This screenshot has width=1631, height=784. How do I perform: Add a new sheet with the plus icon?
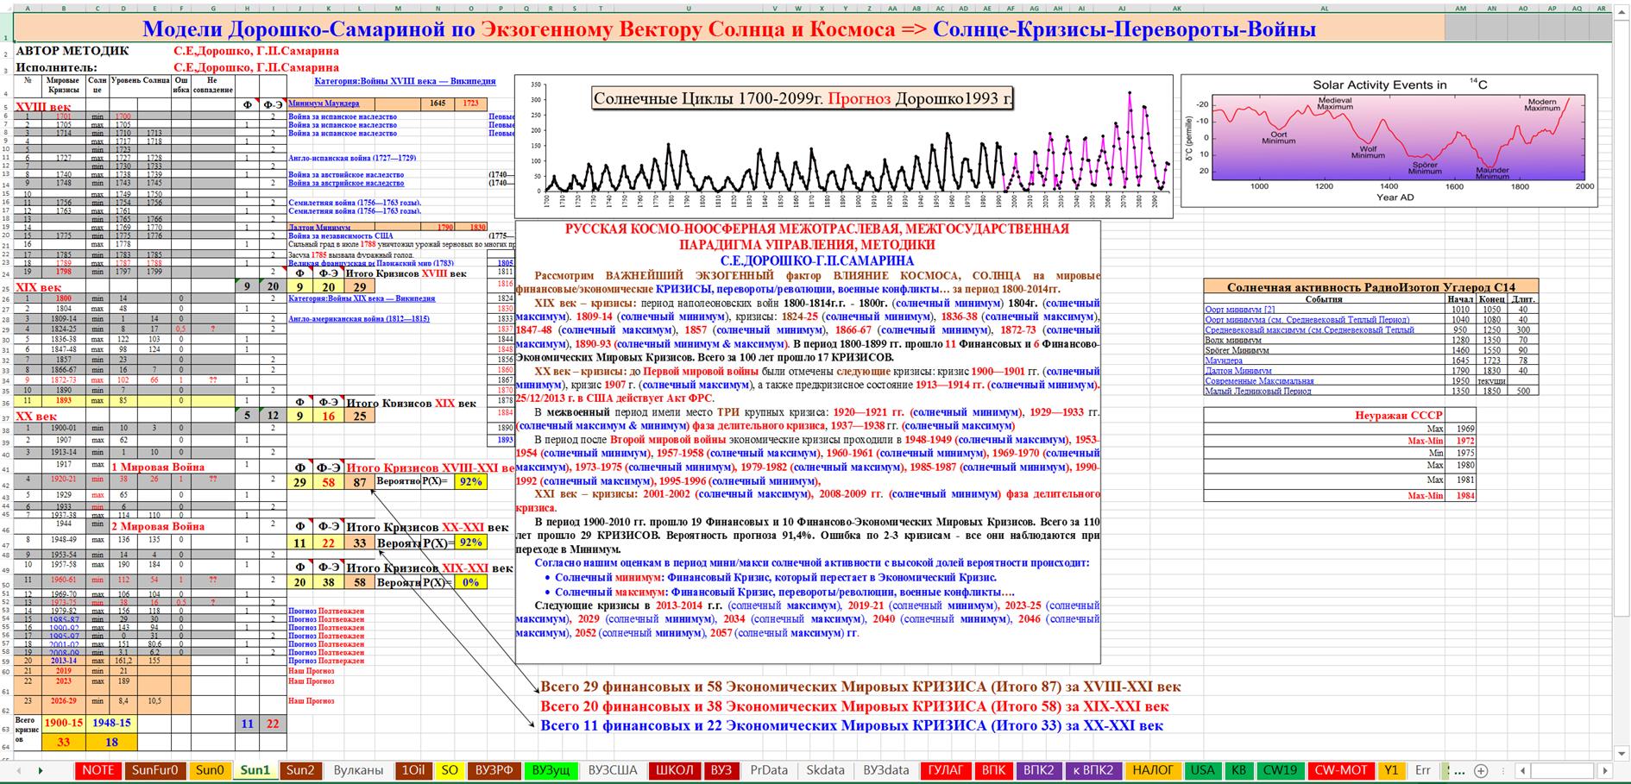[x=1481, y=770]
